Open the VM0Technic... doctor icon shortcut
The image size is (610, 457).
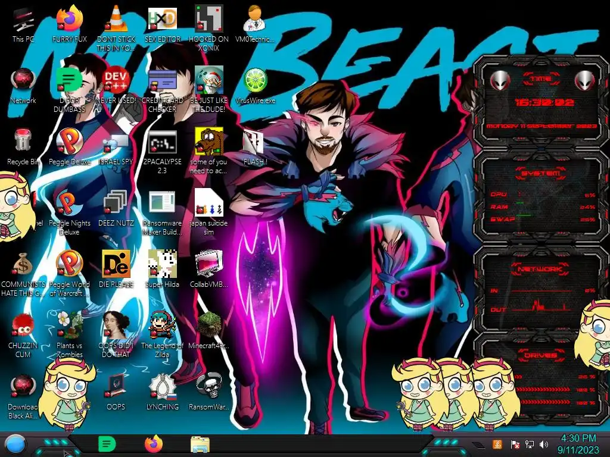tap(255, 24)
